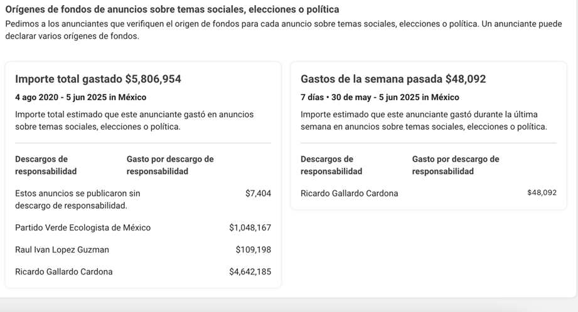Viewport: 578px width, 312px height.
Task: Click Estos anuncios se publicaron sin descargo row
Action: point(143,199)
